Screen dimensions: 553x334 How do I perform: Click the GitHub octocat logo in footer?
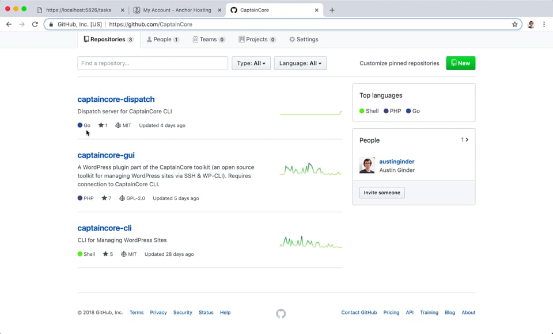(281, 313)
